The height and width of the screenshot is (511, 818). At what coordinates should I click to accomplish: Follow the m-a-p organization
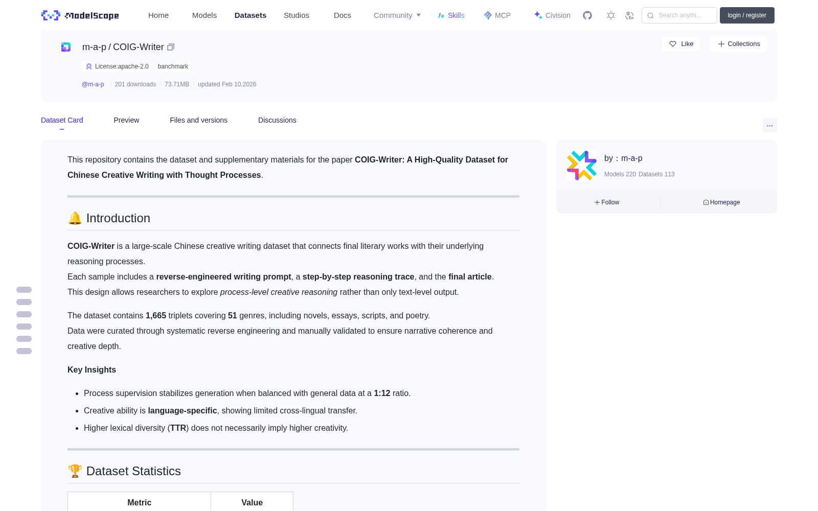point(607,202)
